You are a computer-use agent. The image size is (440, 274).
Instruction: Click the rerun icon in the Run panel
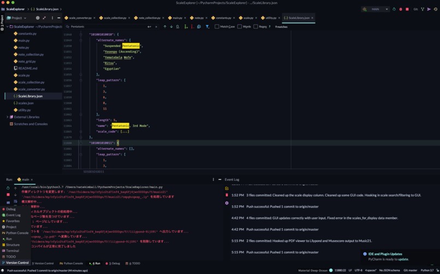pyautogui.click(x=8, y=188)
